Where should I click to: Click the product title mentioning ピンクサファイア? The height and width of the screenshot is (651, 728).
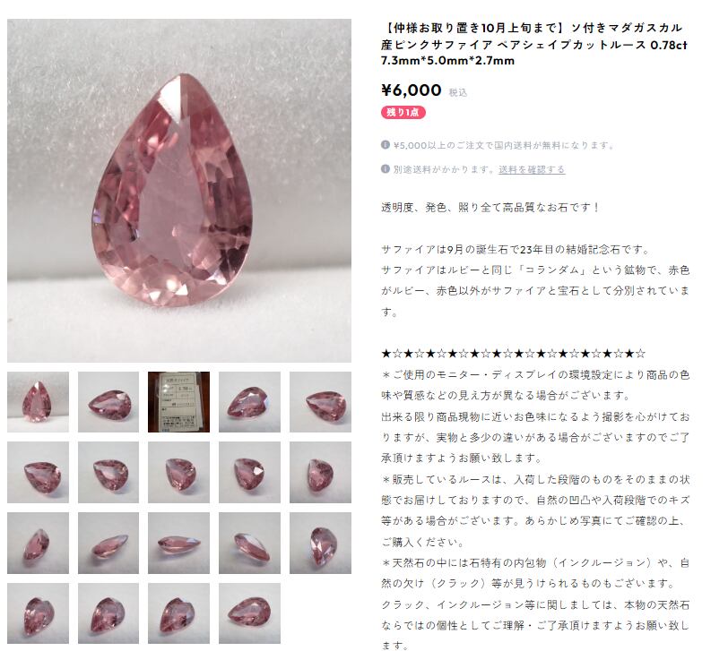tap(534, 44)
